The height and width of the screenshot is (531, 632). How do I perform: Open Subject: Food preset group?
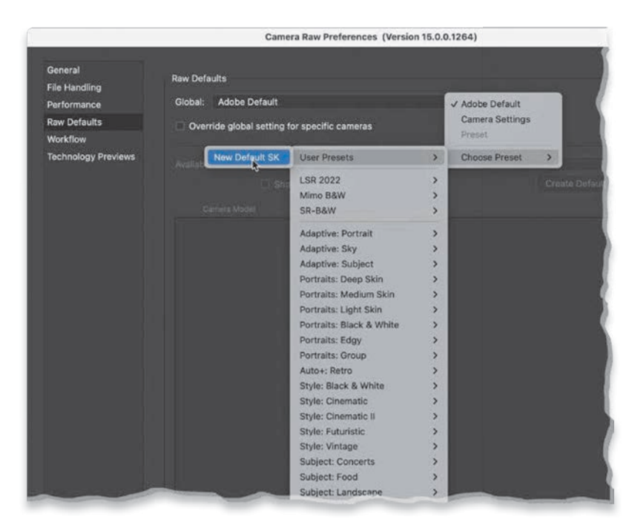click(369, 477)
